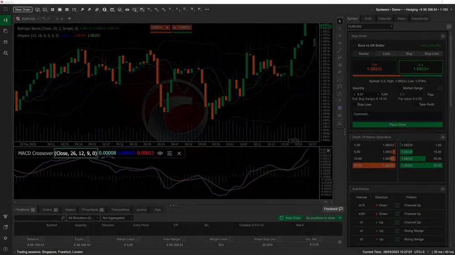Switch to the Autochartist tab
The height and width of the screenshot is (255, 455).
click(x=420, y=19)
